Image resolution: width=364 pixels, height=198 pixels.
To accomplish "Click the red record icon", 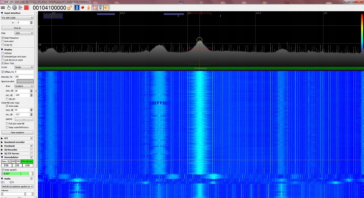I will [x=83, y=7].
